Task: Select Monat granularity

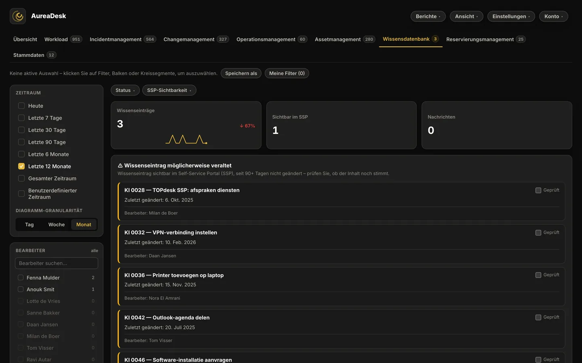Action: point(84,225)
